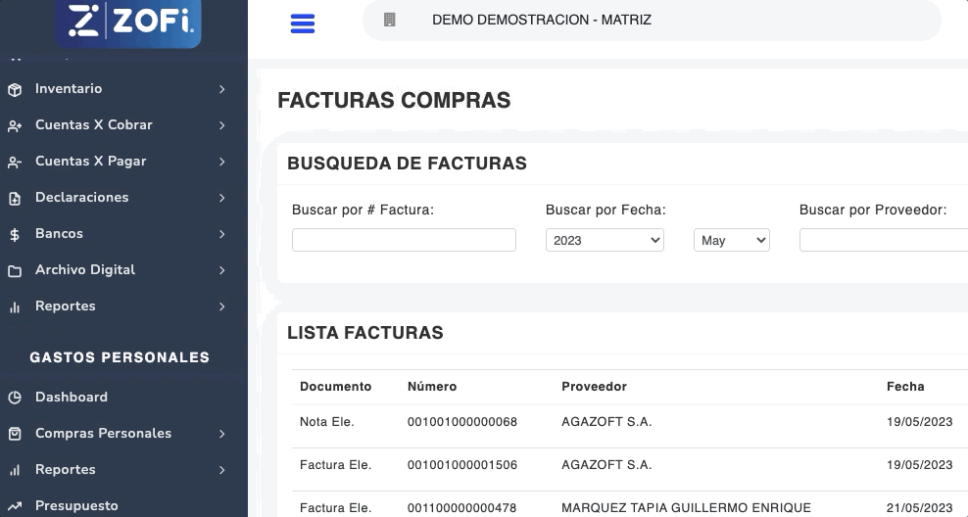Expand the Inventario submenu chevron
The image size is (968, 517).
[222, 89]
